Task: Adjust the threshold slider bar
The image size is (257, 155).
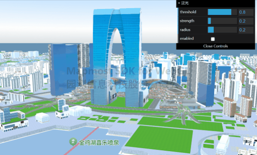Action: click(x=222, y=12)
